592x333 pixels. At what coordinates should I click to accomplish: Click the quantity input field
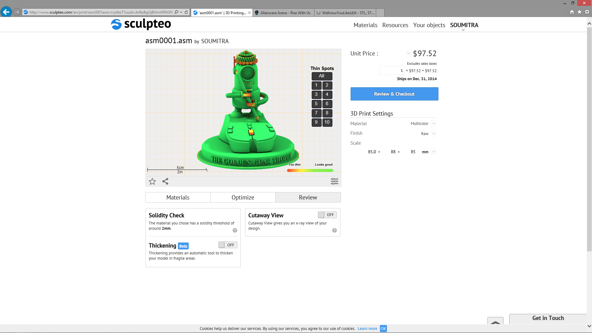tap(392, 71)
